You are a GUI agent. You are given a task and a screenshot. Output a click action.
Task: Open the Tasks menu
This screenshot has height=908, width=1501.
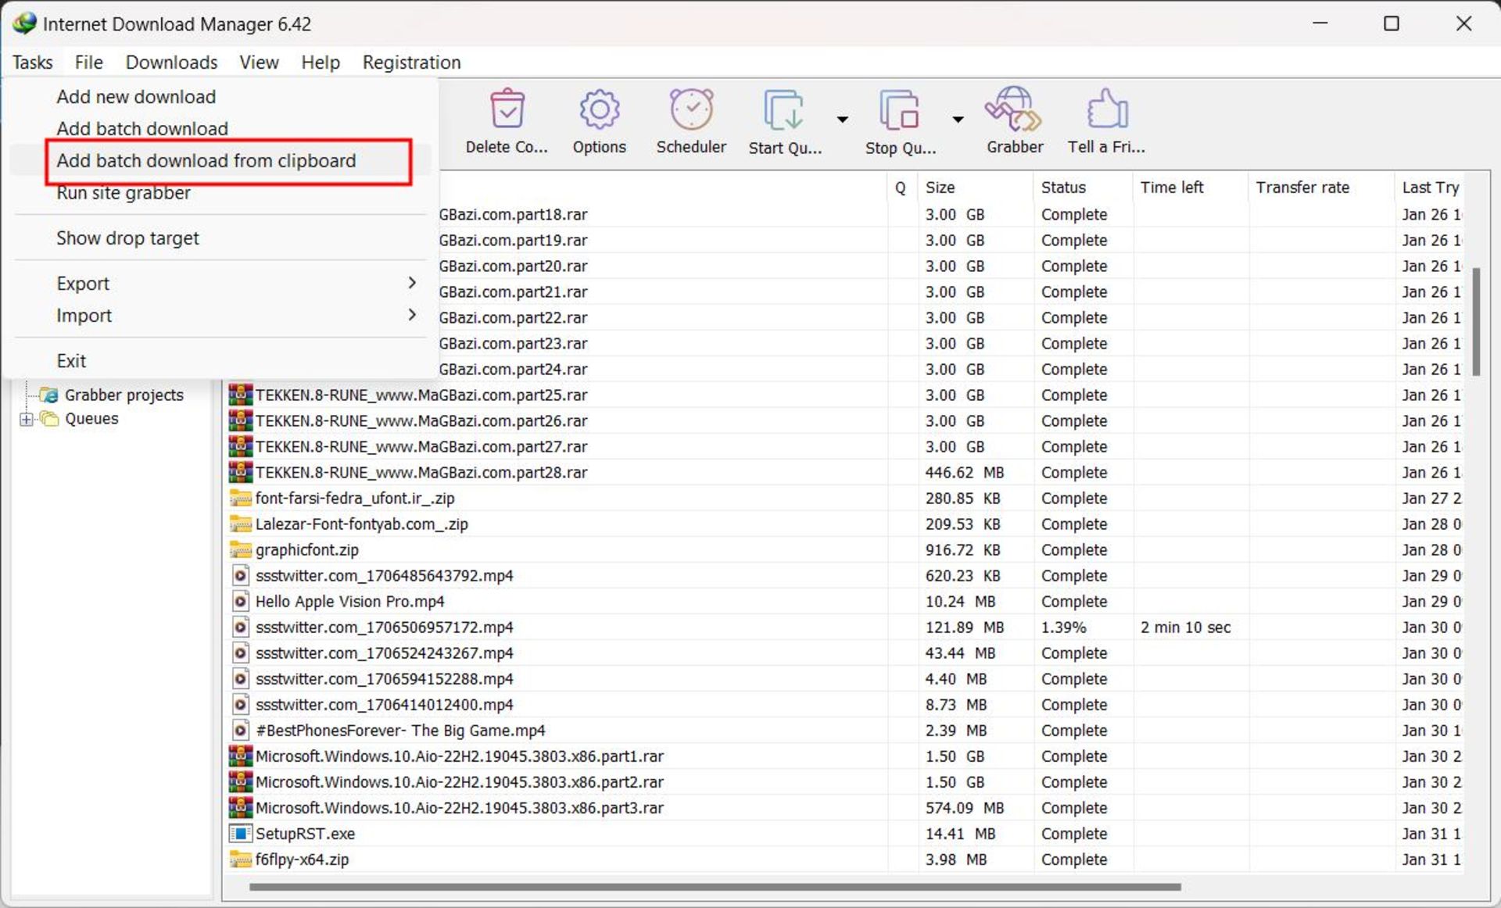(33, 62)
